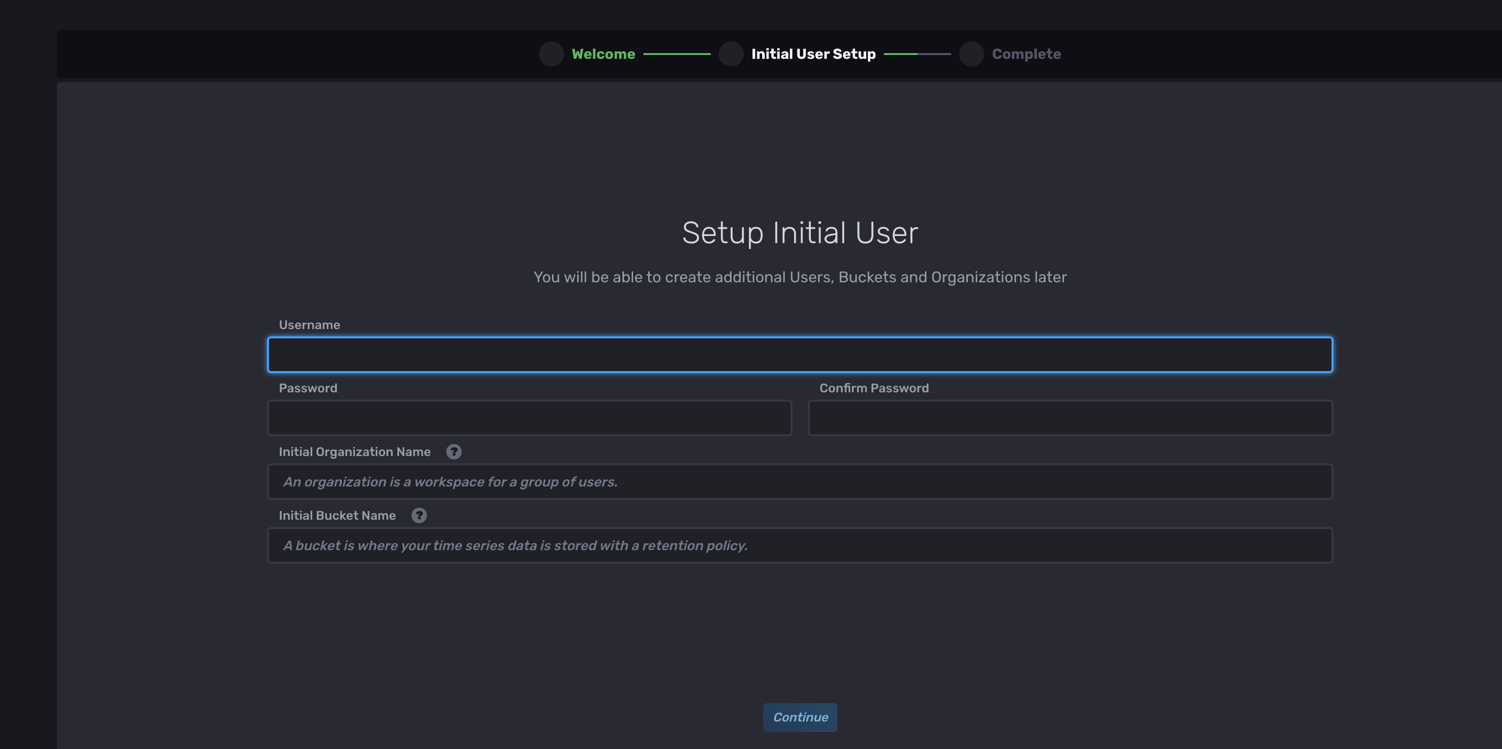This screenshot has height=749, width=1502.
Task: Click the Welcome label in the wizard
Action: pos(604,54)
